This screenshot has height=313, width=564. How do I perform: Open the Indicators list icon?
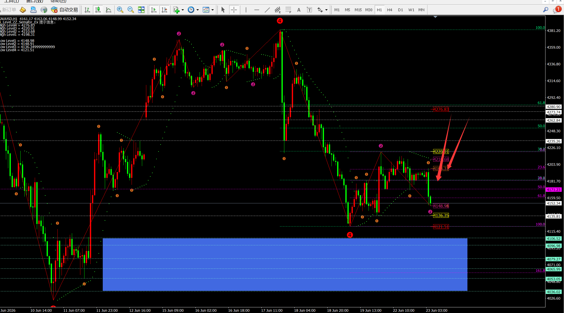[176, 10]
